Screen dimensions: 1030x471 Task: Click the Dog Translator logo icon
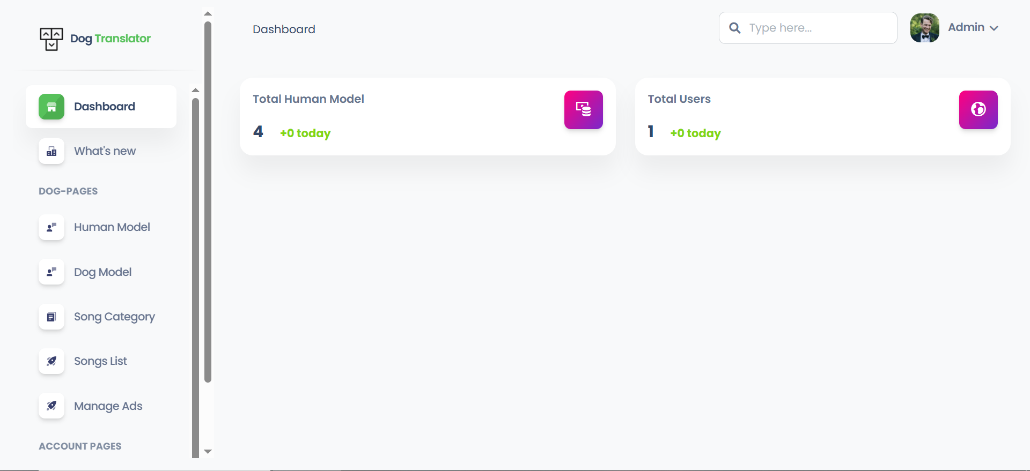pos(51,39)
